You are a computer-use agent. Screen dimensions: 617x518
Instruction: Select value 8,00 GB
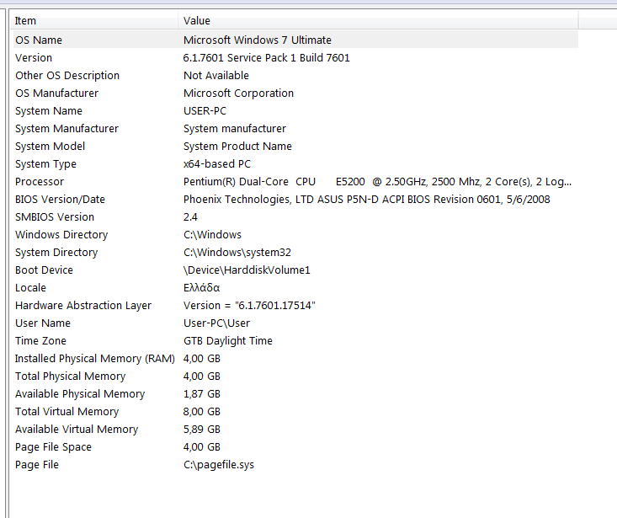pyautogui.click(x=201, y=412)
